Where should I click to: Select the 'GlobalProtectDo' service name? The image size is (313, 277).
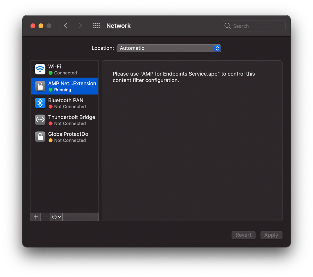(x=68, y=134)
